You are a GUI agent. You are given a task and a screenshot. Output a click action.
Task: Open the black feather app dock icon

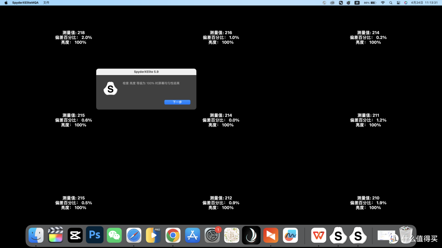251,235
